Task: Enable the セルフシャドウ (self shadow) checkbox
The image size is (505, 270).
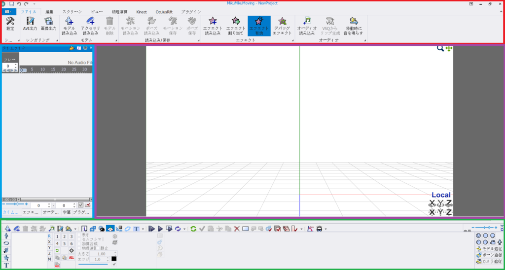Action: click(79, 239)
